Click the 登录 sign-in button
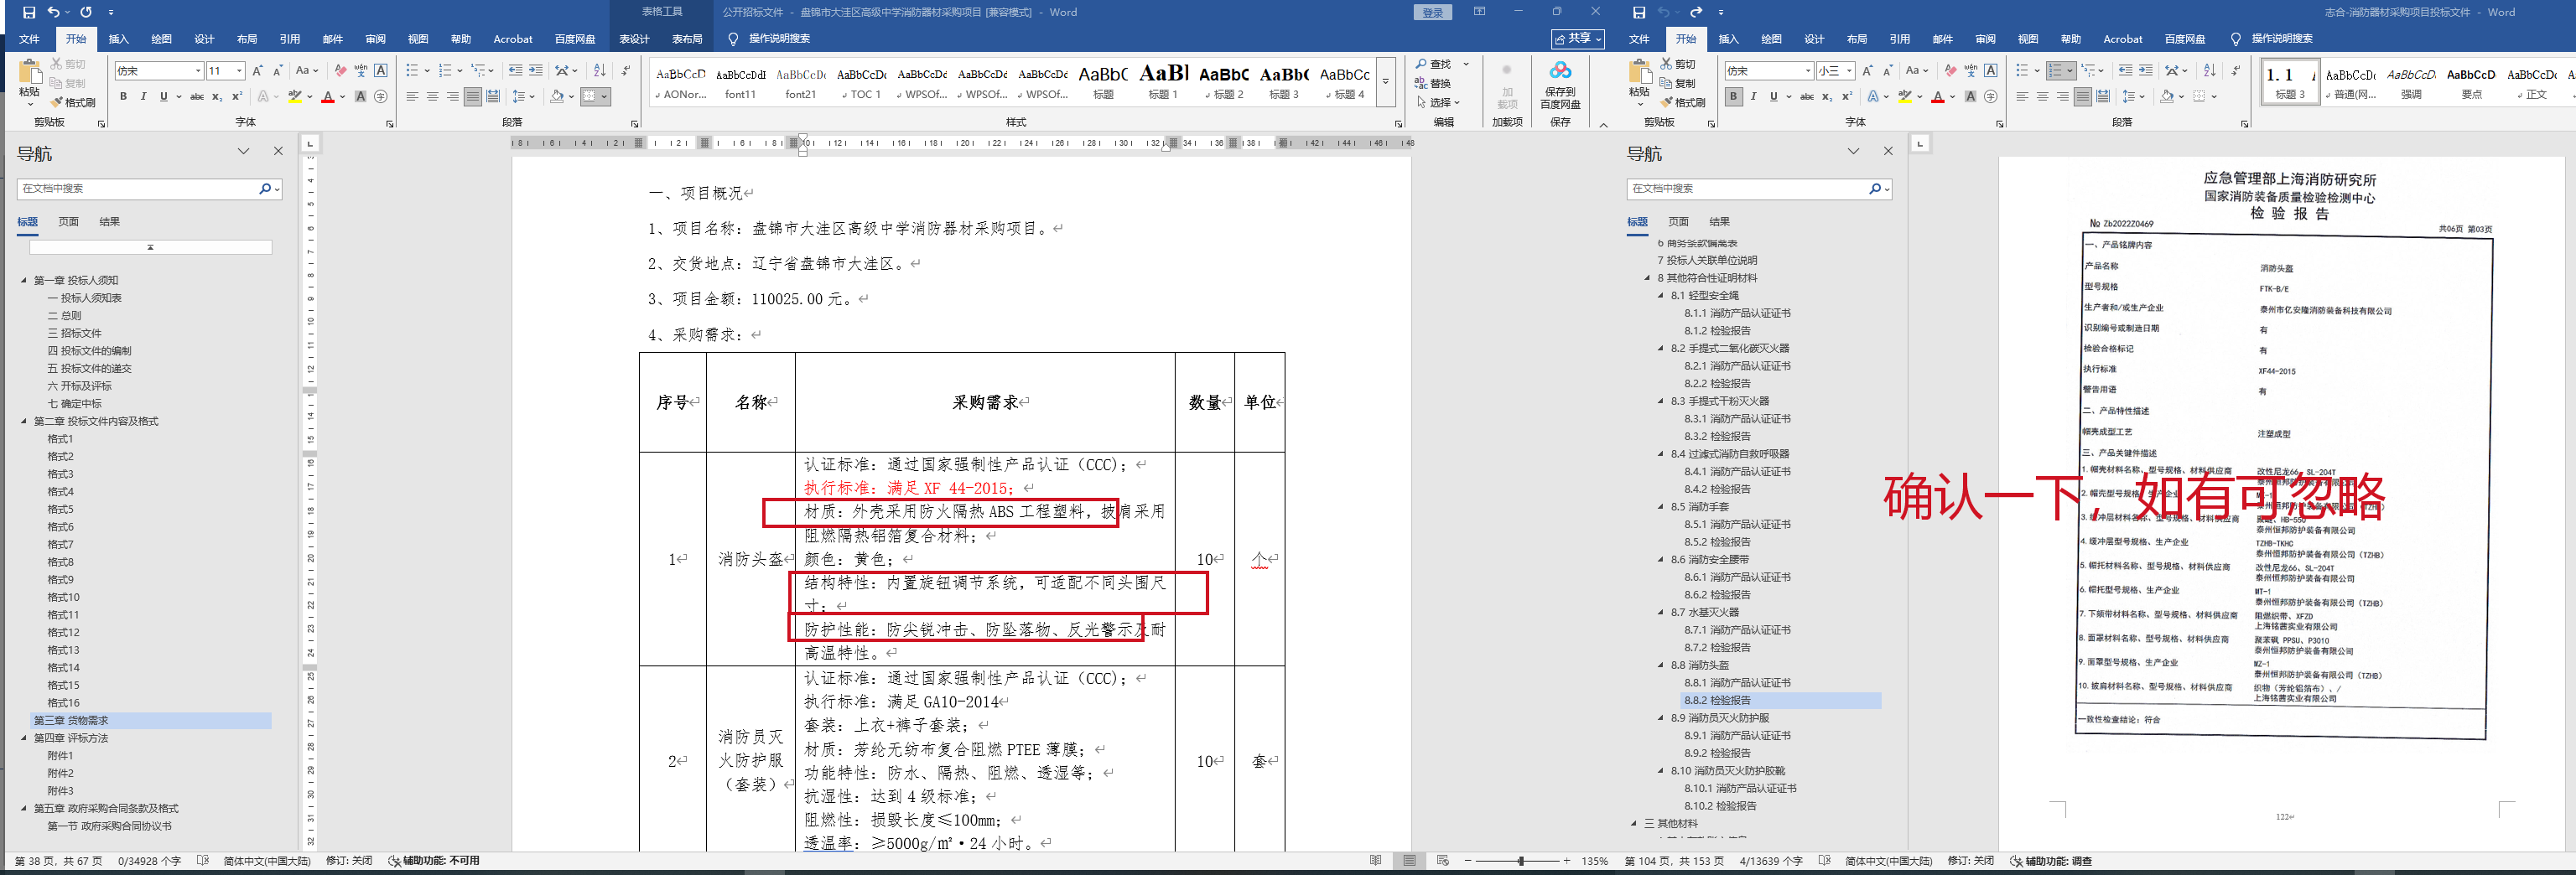 click(x=1432, y=12)
